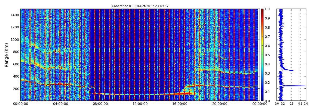313x110 pixels.
Task: Click the colorbar 0.3 tick label
Action: click(x=267, y=73)
